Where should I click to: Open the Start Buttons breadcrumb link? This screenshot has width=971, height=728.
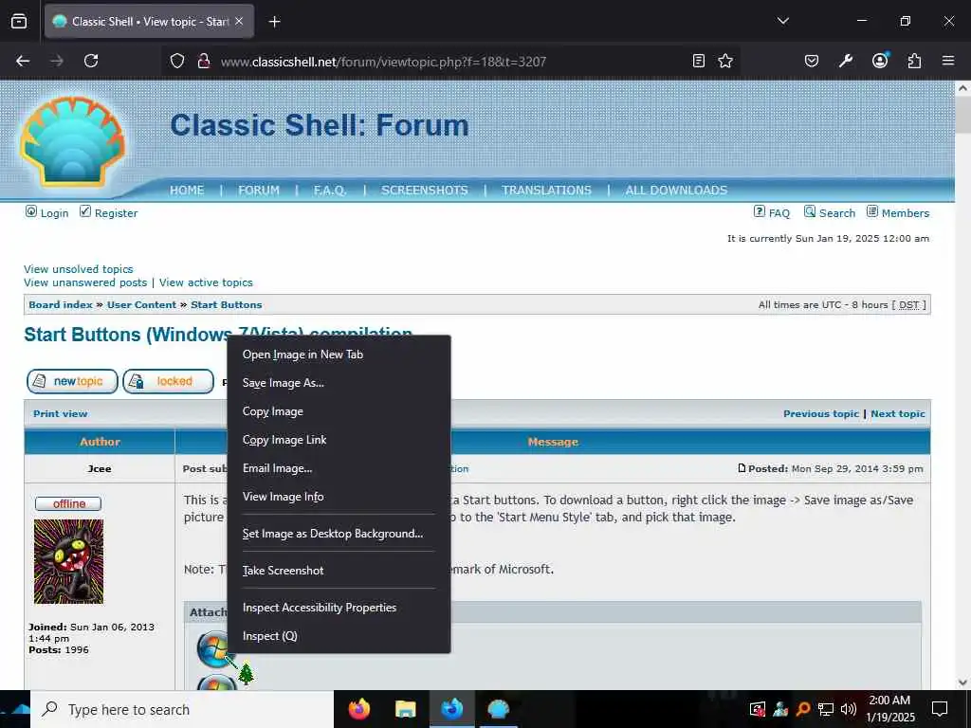point(226,304)
